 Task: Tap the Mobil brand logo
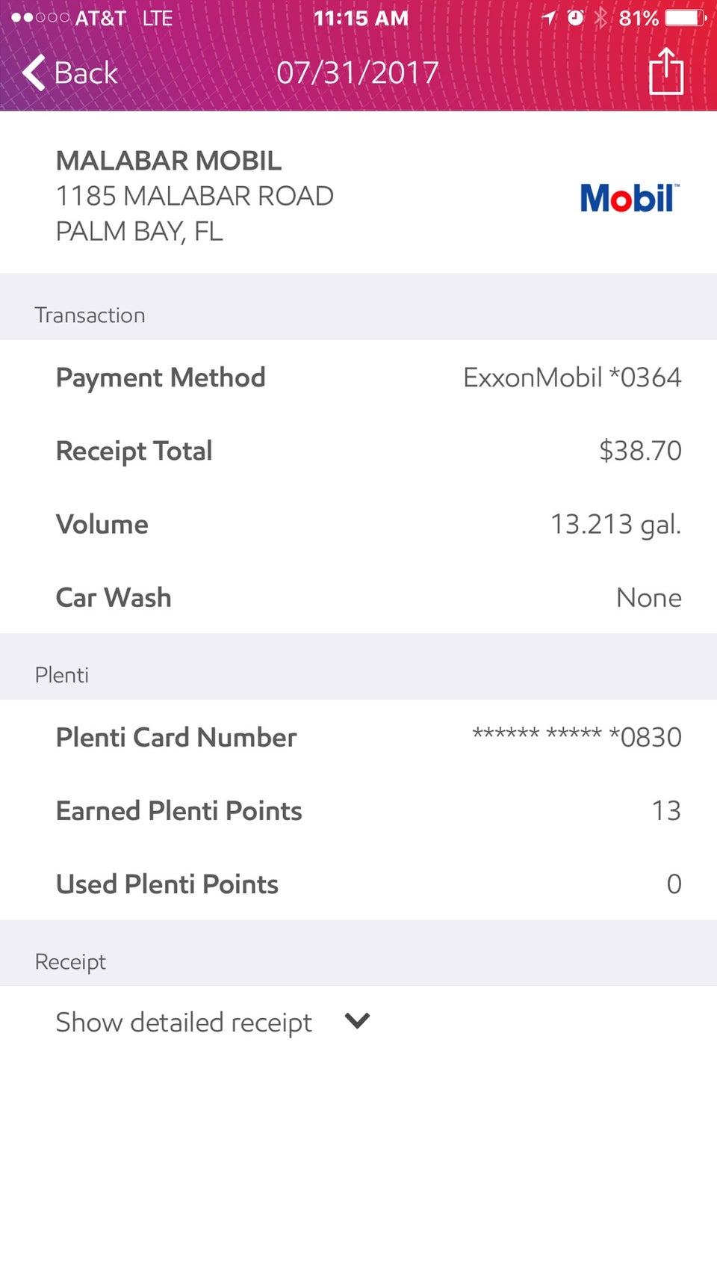point(629,198)
